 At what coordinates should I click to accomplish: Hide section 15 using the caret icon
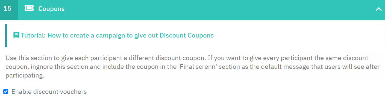(x=379, y=9)
